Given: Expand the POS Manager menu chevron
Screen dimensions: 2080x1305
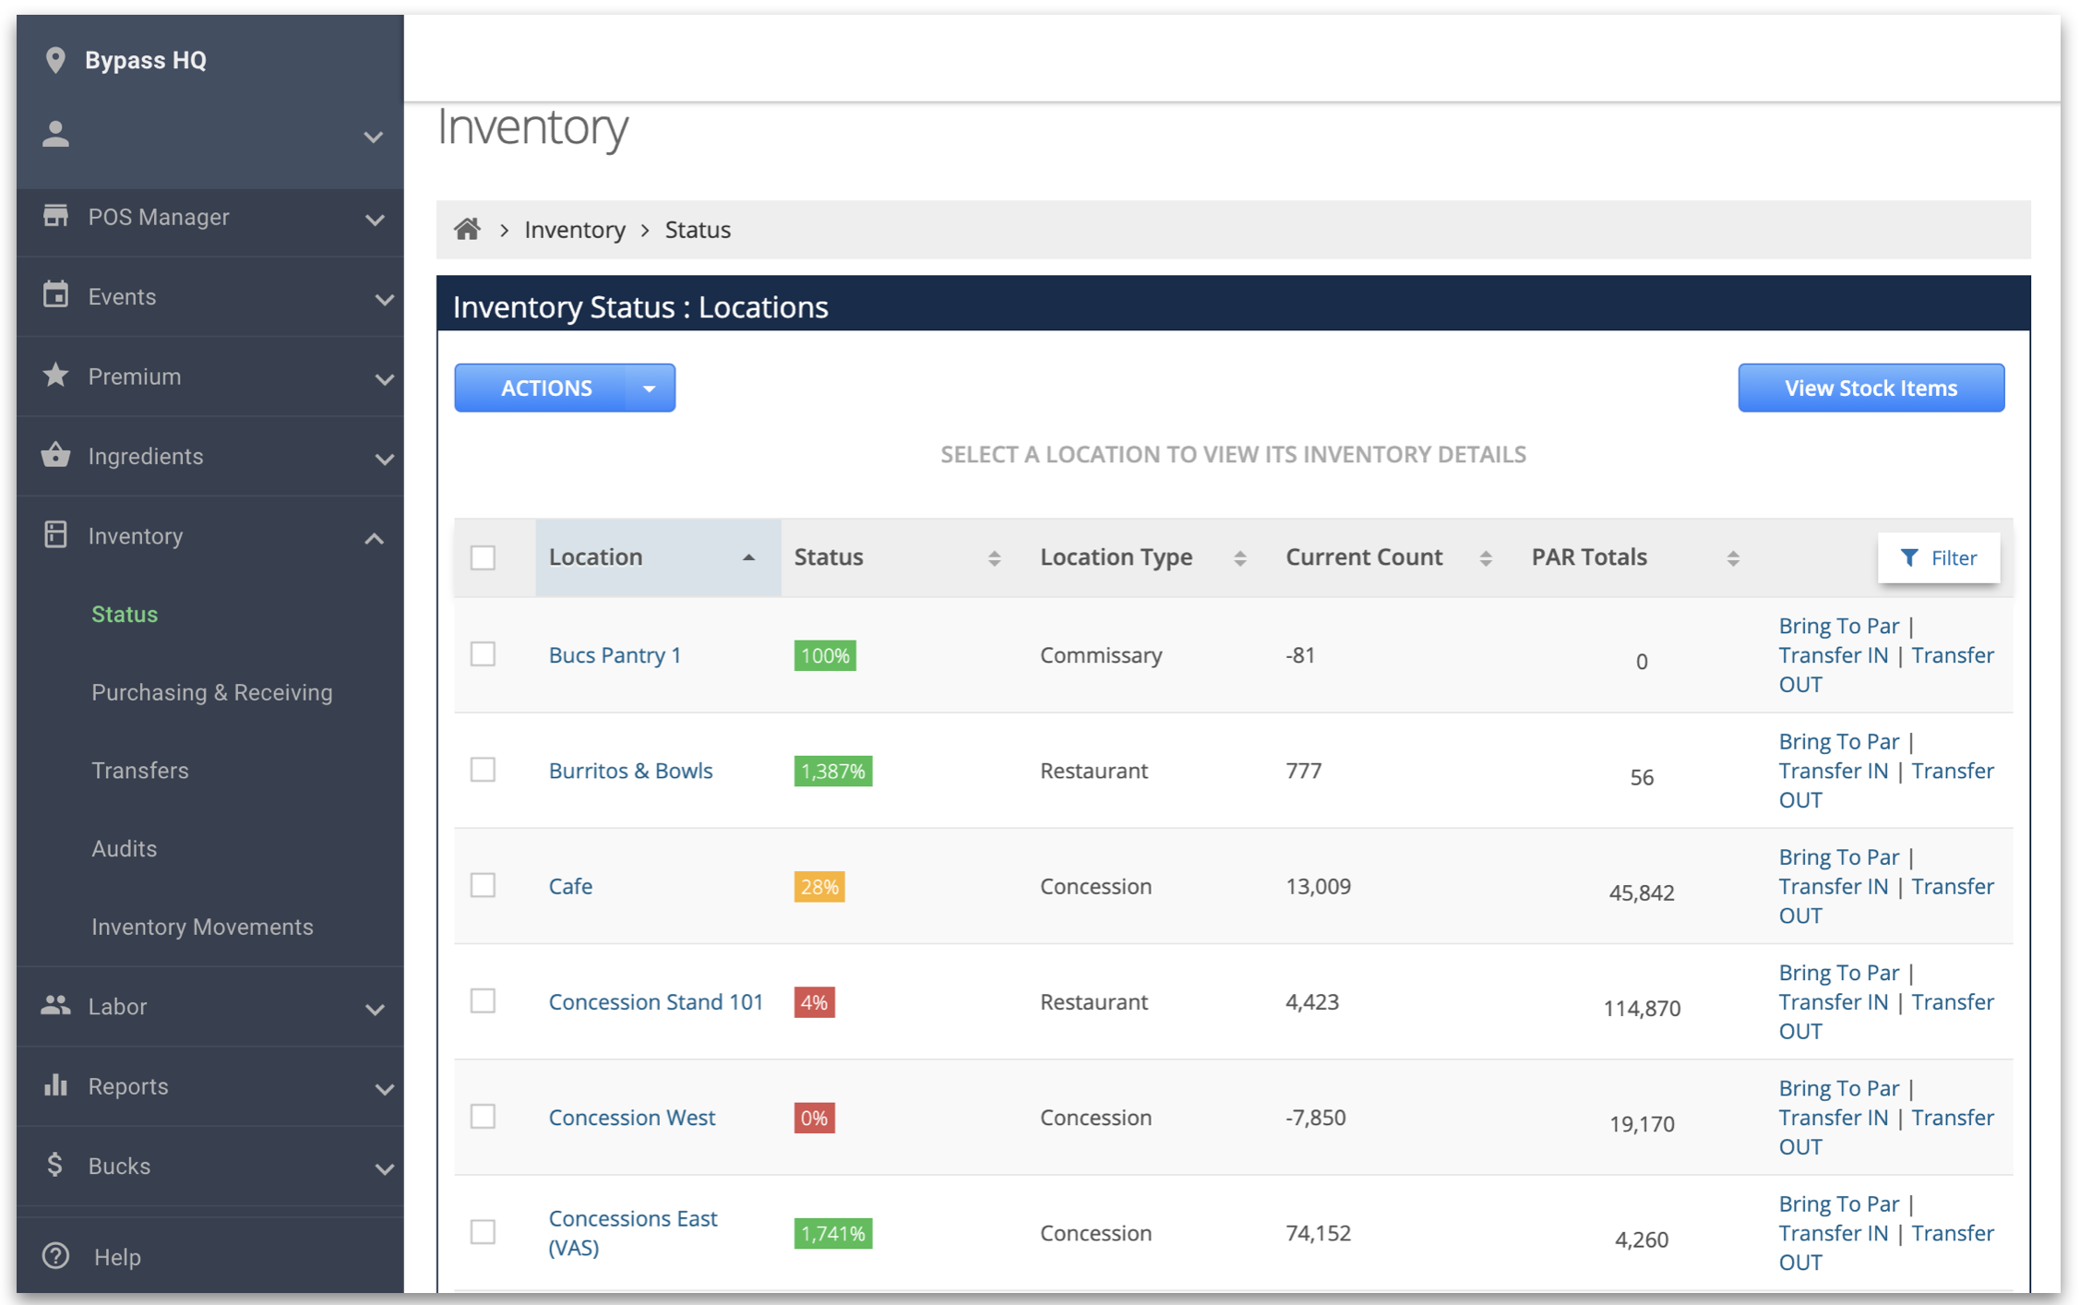Looking at the screenshot, I should tap(374, 220).
